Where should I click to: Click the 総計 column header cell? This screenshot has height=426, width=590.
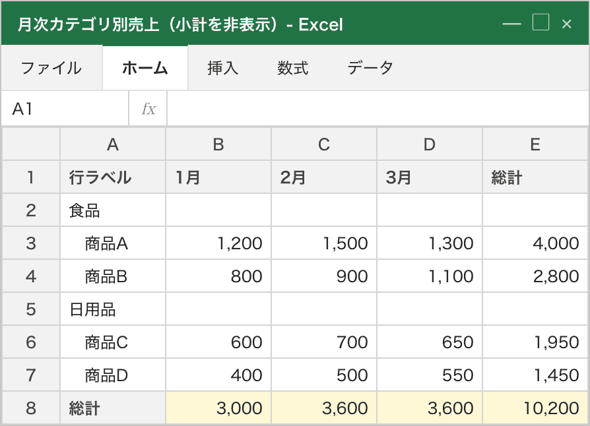pos(535,177)
